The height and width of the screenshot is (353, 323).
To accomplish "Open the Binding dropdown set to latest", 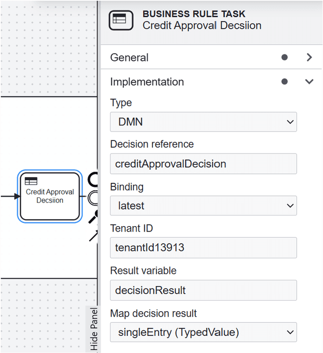I will tap(203, 205).
